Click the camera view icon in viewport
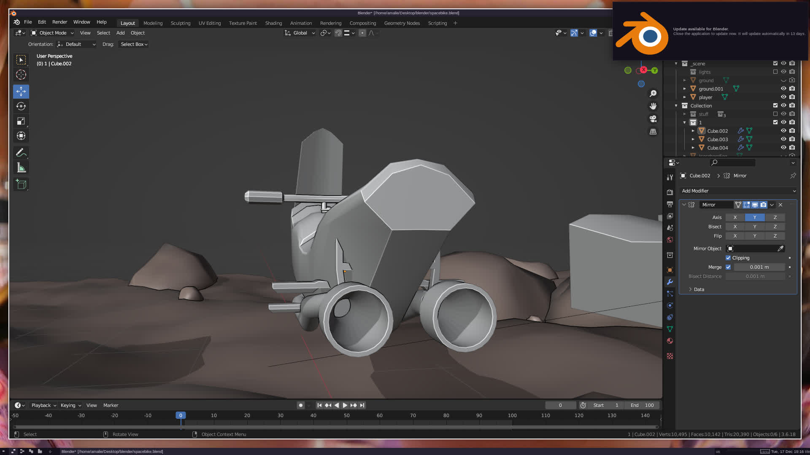 (653, 119)
